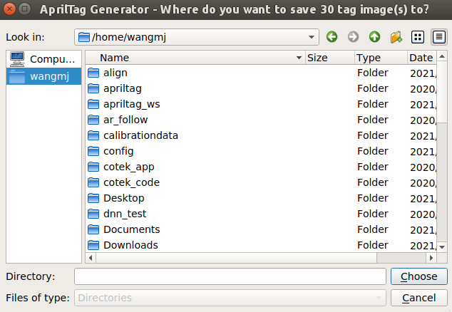Click the Desktop folder icon
The image size is (452, 312).
point(93,198)
